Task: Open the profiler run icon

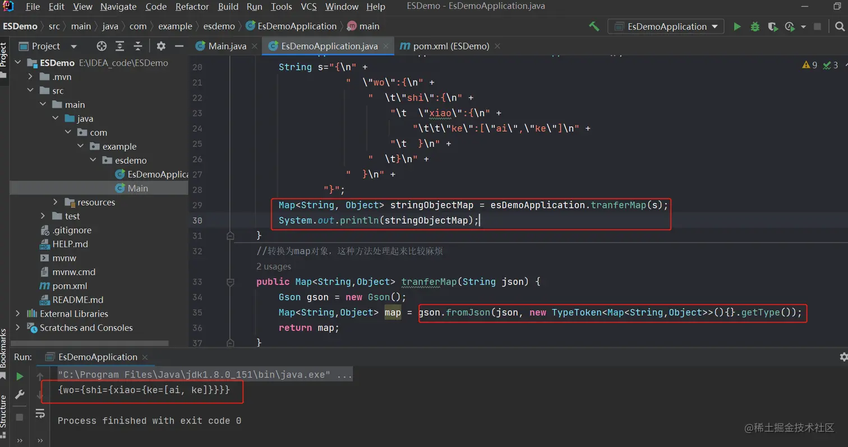Action: coord(790,26)
